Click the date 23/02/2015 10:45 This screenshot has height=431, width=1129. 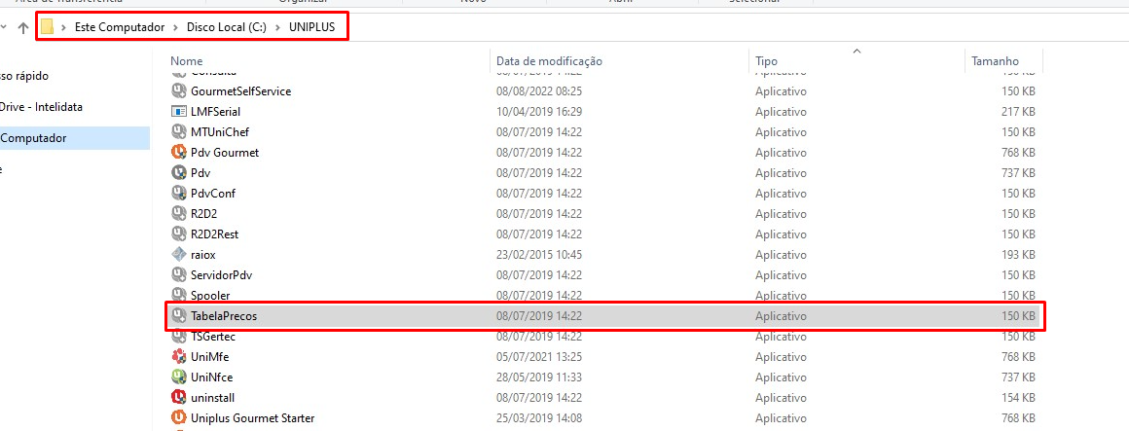tap(538, 254)
